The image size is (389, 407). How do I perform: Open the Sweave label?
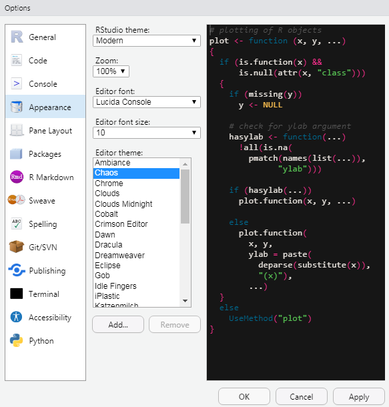tap(42, 201)
